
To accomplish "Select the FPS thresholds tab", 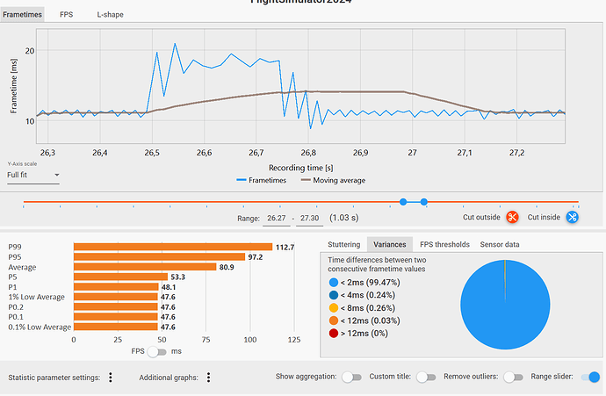I will pos(444,244).
